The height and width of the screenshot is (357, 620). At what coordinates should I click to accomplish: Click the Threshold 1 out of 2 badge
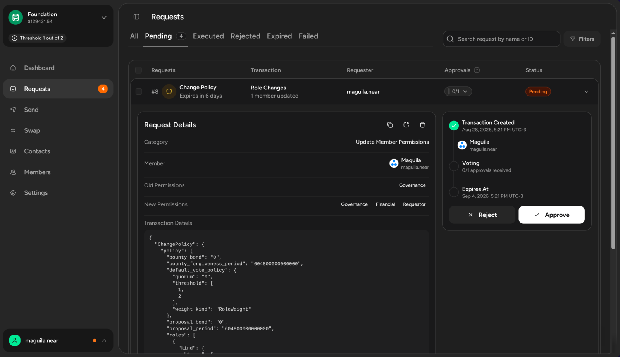tap(38, 38)
